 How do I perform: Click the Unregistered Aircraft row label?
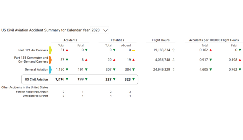point(35,96)
